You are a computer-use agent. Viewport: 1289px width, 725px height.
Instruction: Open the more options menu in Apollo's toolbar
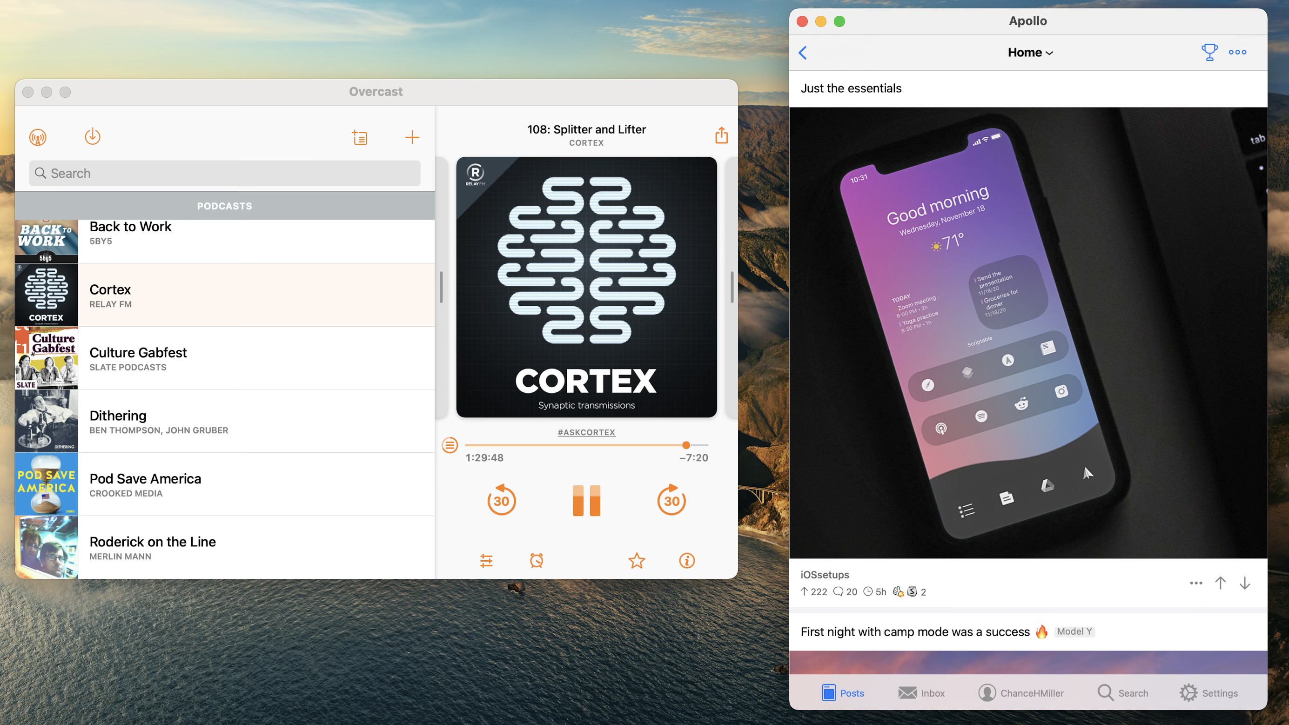click(x=1237, y=52)
